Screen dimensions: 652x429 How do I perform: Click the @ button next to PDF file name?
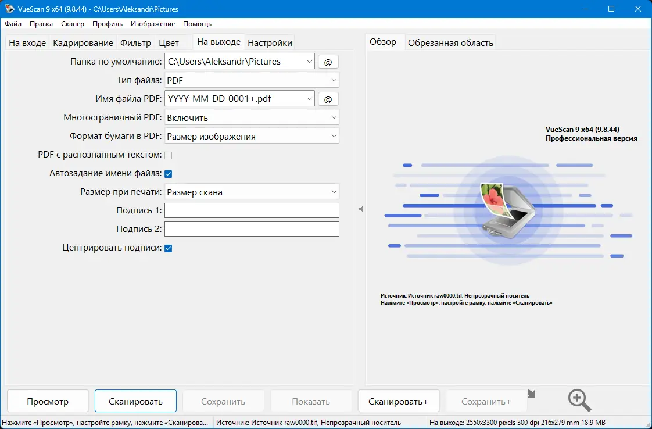328,99
